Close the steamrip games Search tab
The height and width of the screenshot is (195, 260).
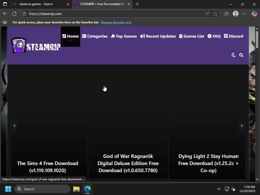tap(68, 4)
